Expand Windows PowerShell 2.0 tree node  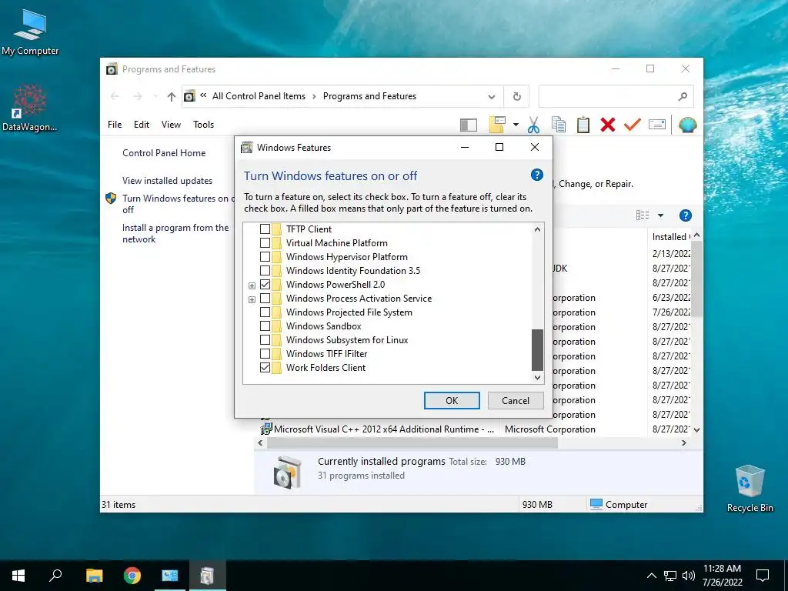point(252,285)
